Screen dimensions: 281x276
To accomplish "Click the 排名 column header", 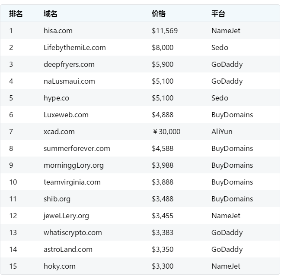I will tap(16, 14).
